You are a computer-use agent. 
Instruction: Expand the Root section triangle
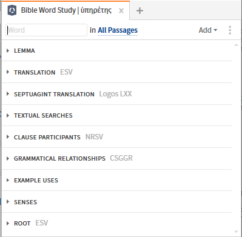coord(8,223)
